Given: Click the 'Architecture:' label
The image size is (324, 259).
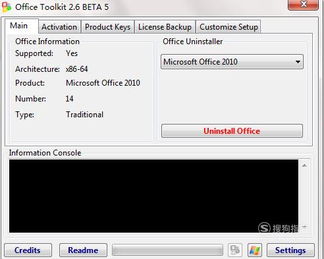Looking at the screenshot, I should (38, 69).
